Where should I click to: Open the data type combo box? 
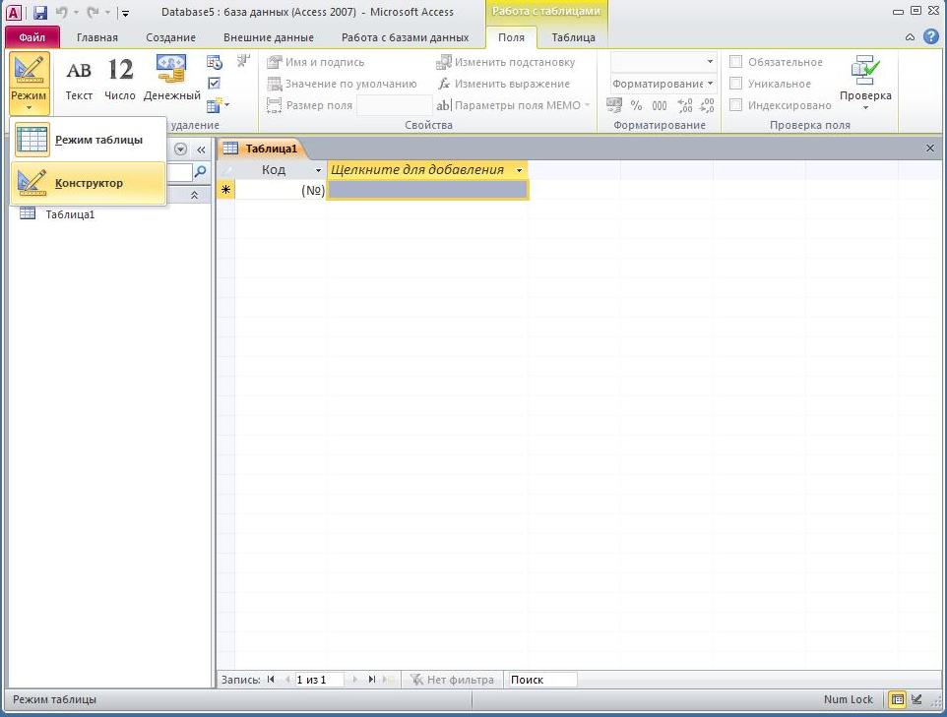click(663, 62)
